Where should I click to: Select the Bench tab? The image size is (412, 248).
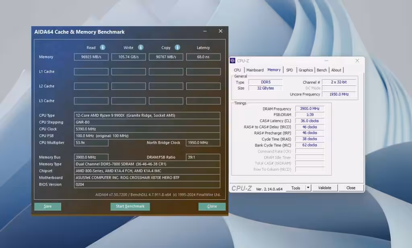click(321, 70)
